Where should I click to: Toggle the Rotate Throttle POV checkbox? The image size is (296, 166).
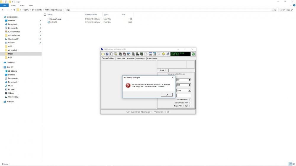pos(190,103)
